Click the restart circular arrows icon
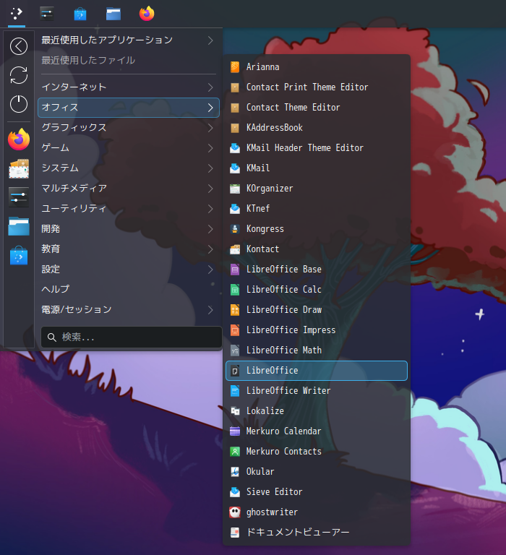This screenshot has width=506, height=555. pyautogui.click(x=19, y=75)
